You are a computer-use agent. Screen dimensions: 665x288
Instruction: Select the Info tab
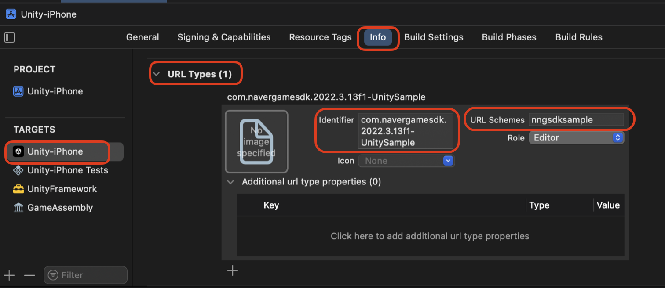pyautogui.click(x=378, y=37)
